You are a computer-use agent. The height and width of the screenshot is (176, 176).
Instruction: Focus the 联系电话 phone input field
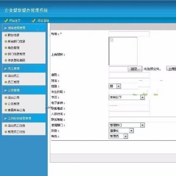tap(129, 108)
